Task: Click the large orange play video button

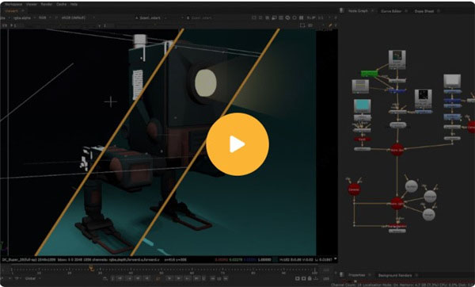Action: [237, 144]
